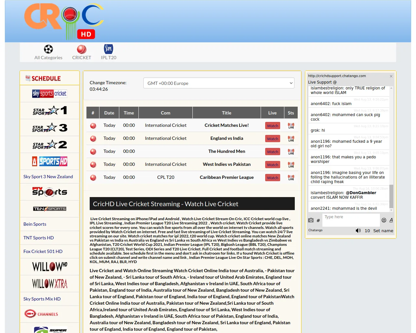The height and width of the screenshot is (333, 416).
Task: Open the Star Sports 1 channel
Action: tap(49, 111)
